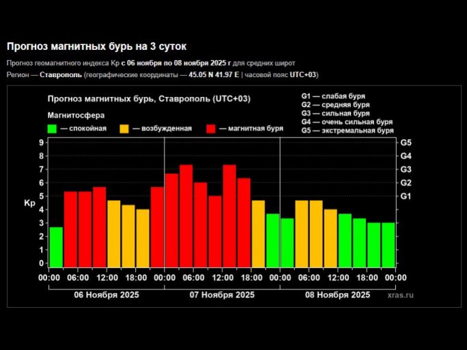Click the red 'магнитная буря' legend swatch
Screen dimensions: 467x350
point(210,128)
